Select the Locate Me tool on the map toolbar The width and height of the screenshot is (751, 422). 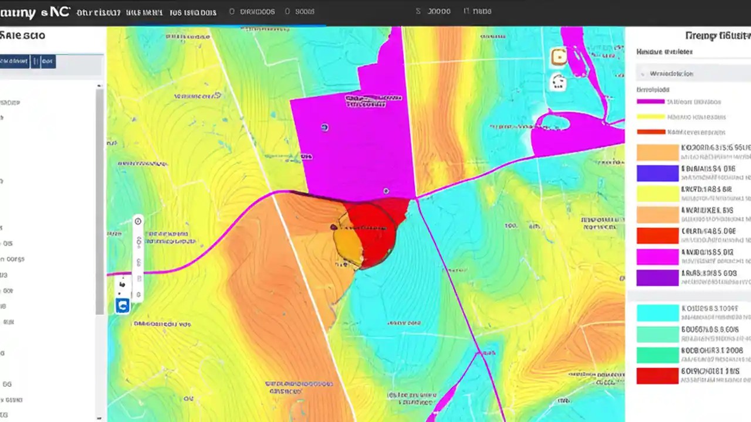coord(138,221)
